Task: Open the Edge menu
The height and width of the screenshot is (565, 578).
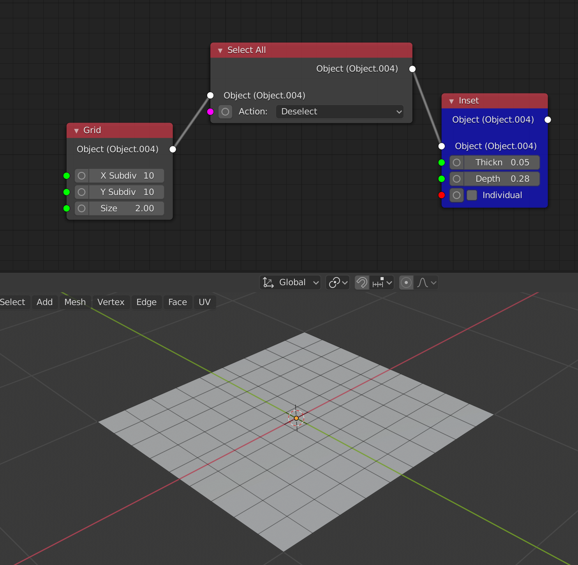Action: 146,302
